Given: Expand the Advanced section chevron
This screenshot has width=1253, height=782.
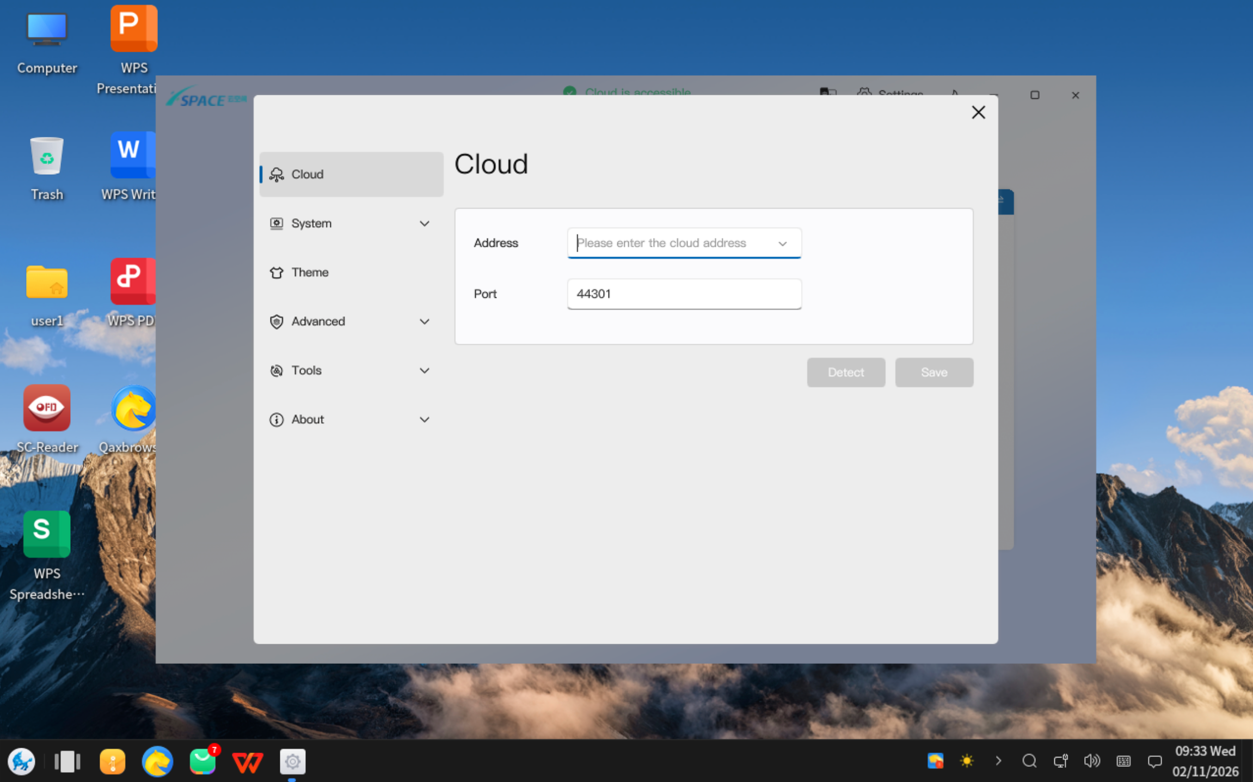Looking at the screenshot, I should (424, 321).
